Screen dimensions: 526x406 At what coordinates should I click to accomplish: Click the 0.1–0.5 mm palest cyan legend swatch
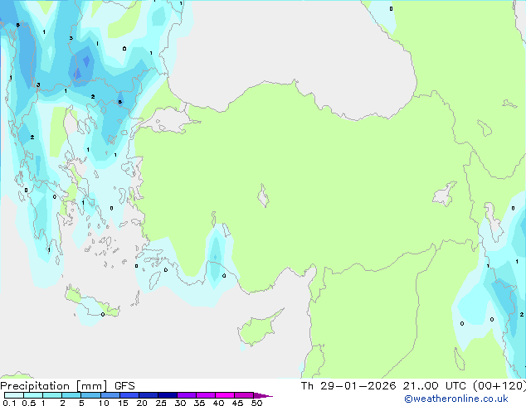pyautogui.click(x=14, y=395)
